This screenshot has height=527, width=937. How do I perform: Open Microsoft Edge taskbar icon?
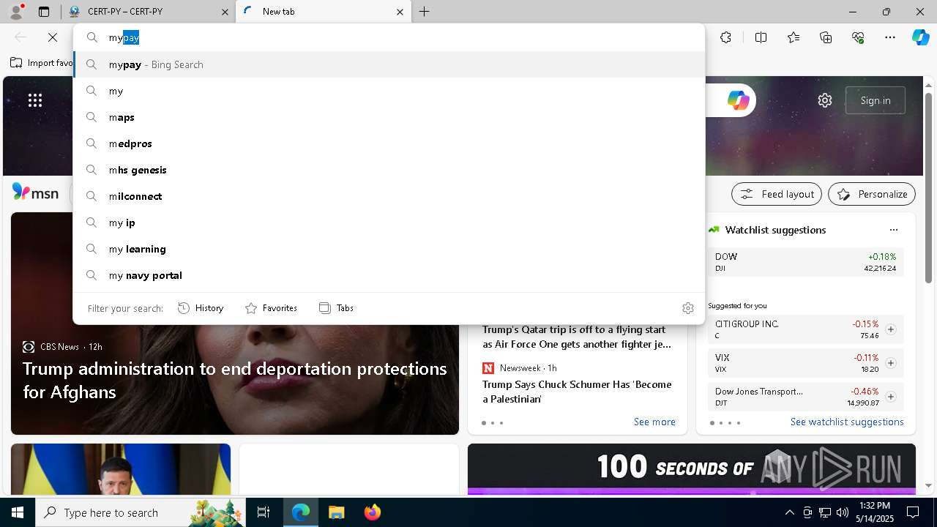[301, 512]
